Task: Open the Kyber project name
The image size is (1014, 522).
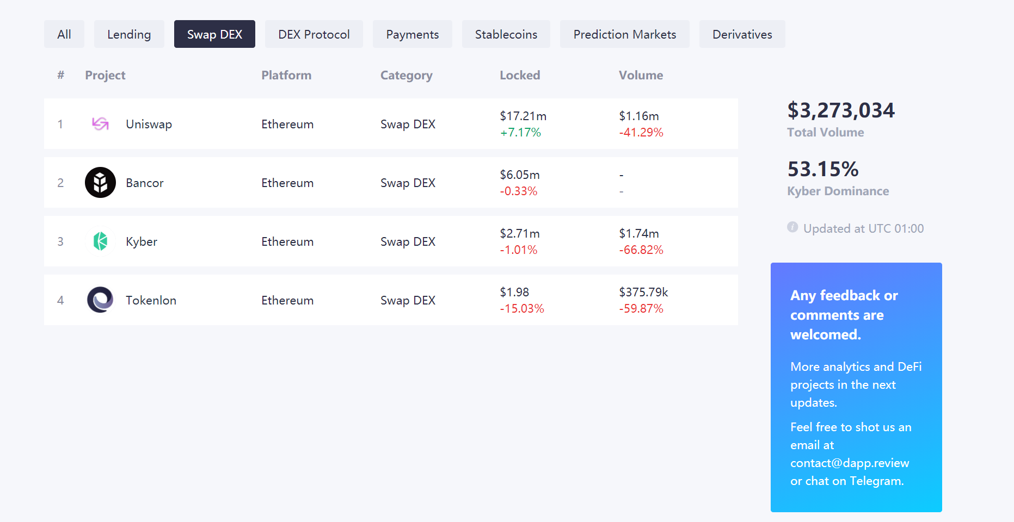Action: pyautogui.click(x=142, y=241)
